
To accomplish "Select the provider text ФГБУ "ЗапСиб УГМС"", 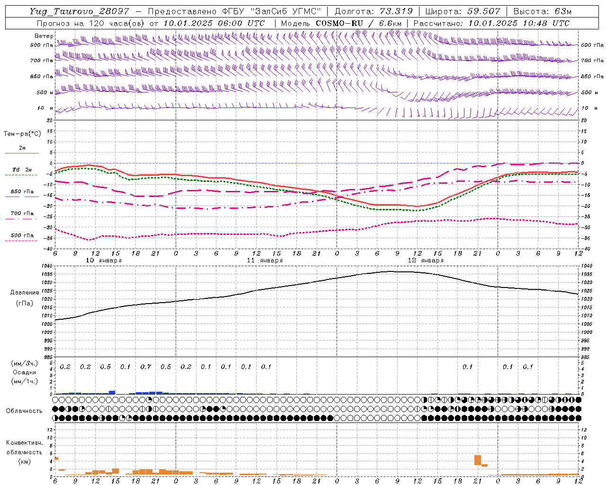I will (x=272, y=11).
